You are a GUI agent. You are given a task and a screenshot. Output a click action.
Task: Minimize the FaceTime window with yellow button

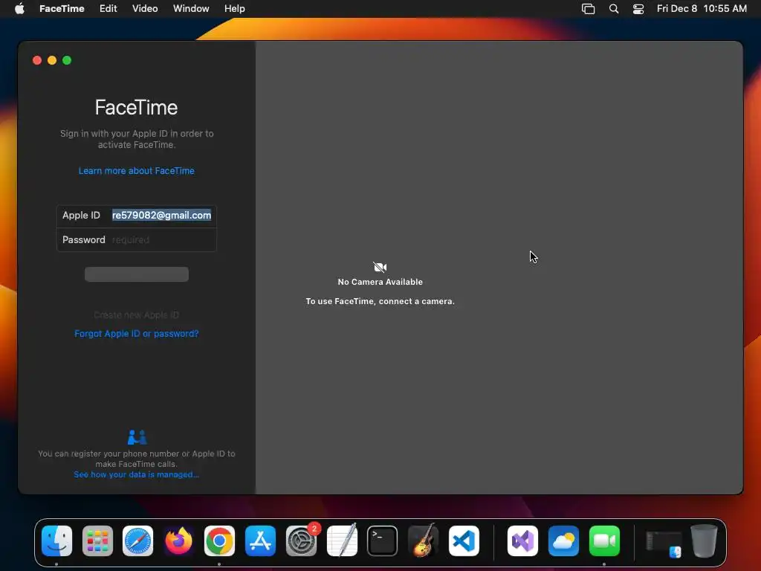click(52, 60)
